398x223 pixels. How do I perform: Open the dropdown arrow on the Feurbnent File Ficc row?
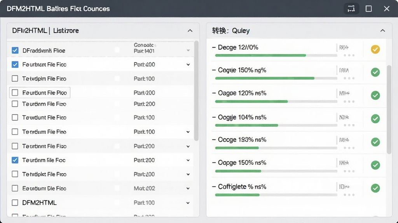pyautogui.click(x=188, y=65)
